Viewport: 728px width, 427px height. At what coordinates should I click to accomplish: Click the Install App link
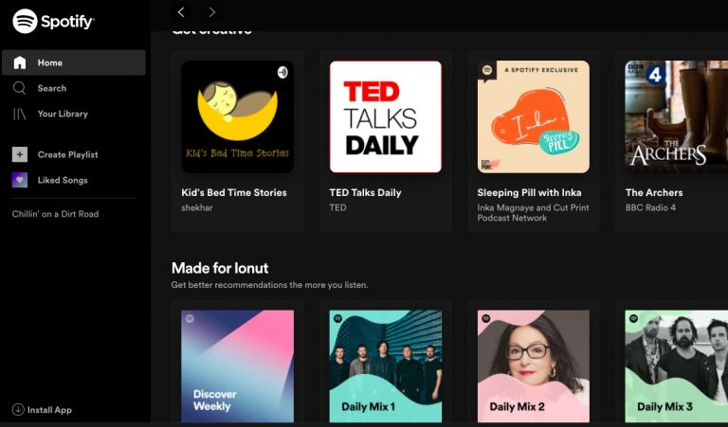[49, 410]
